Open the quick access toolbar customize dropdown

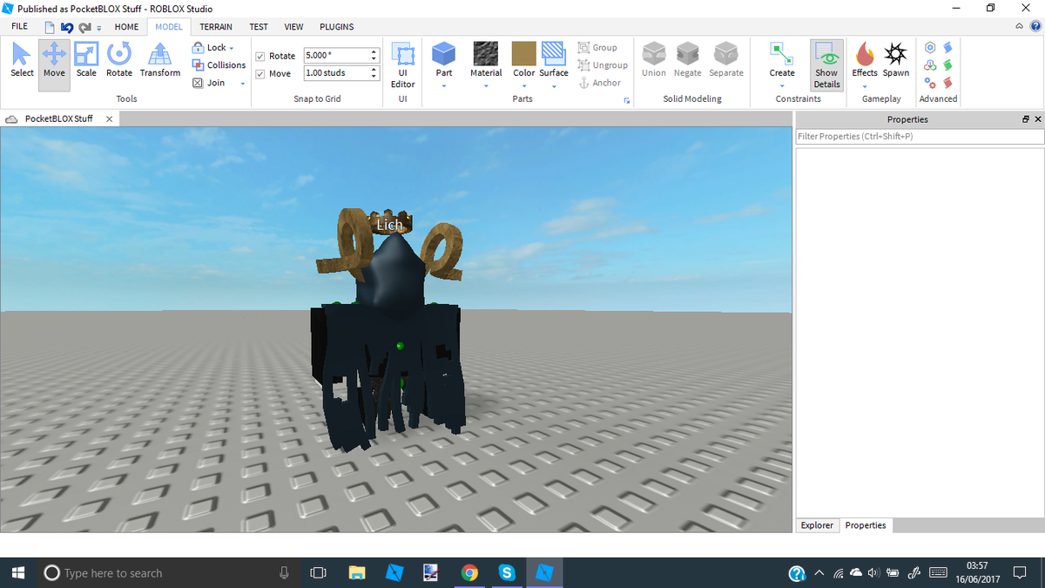pos(98,28)
